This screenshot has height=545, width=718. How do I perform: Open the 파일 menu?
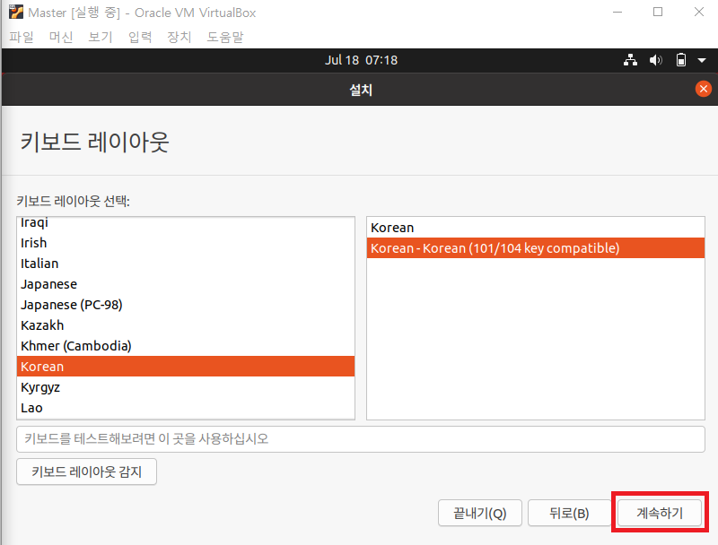point(22,37)
